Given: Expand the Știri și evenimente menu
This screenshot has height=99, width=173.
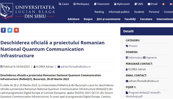Looking at the screenshot, I should click(109, 19).
